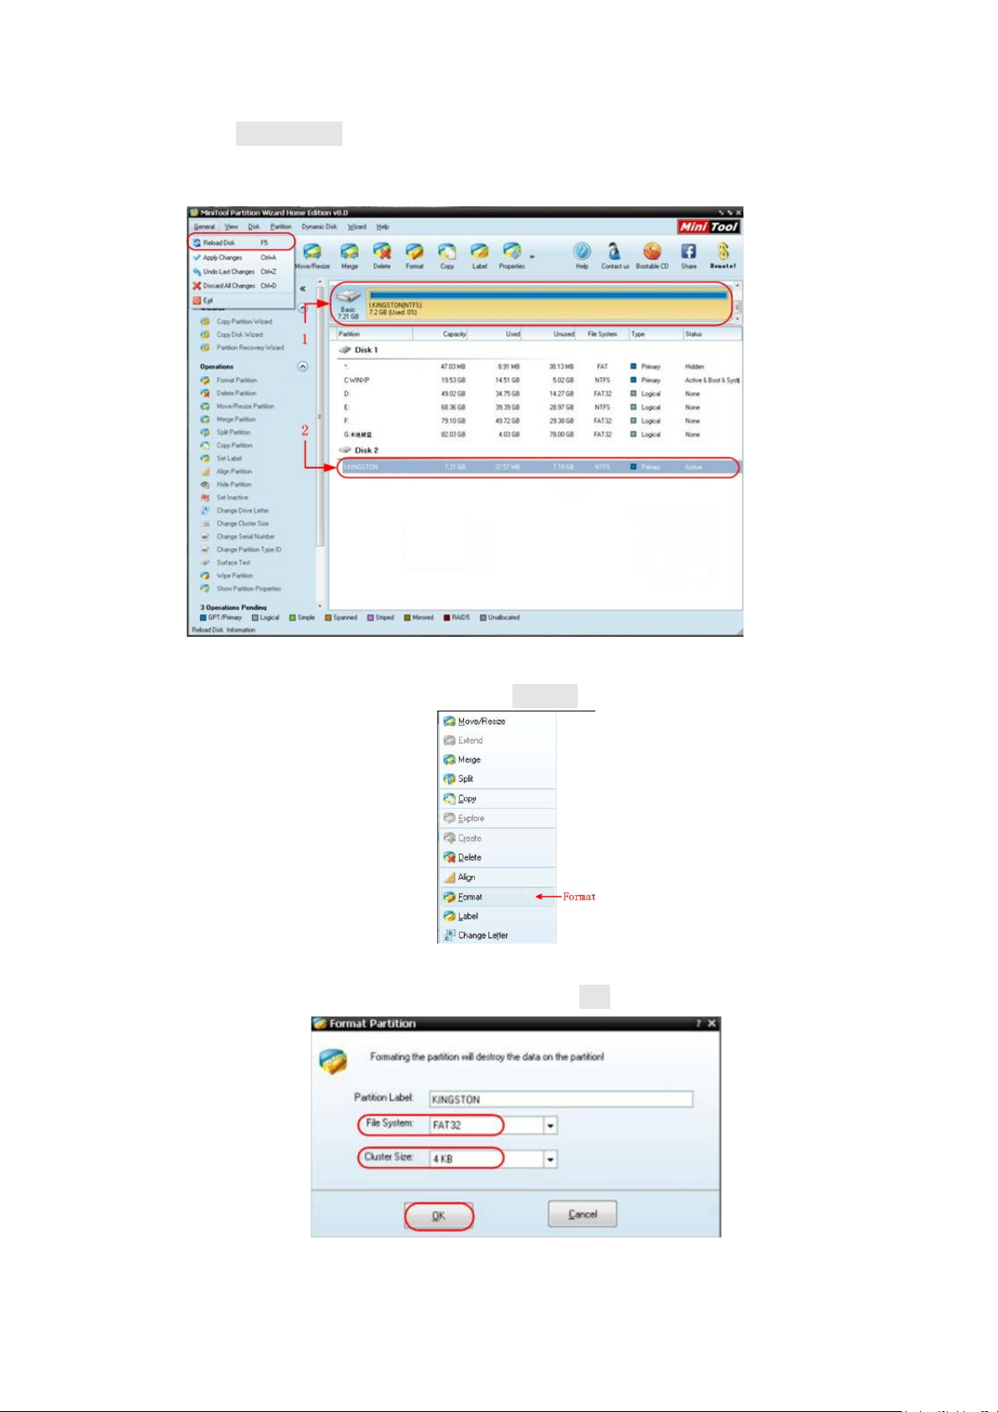Click the File System column header
Screen dimensions: 998x1412
click(x=602, y=334)
